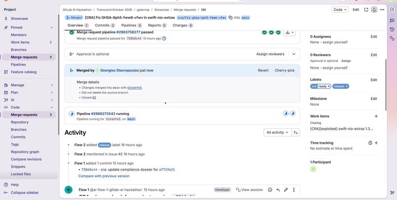Viewport: 397px width, 200px height.
Task: Open the right rail compose icon
Action: pyautogui.click(x=392, y=10)
